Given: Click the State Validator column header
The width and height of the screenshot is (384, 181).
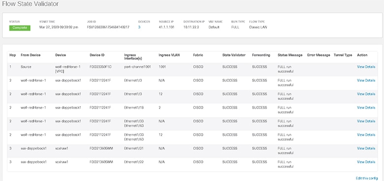Looking at the screenshot, I should click(234, 55).
